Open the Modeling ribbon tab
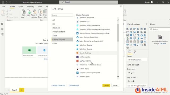This screenshot has height=95, width=170. 31,6
